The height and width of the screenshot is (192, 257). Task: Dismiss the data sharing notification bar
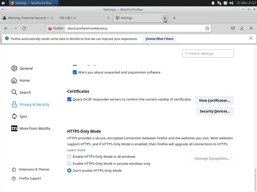251,38
